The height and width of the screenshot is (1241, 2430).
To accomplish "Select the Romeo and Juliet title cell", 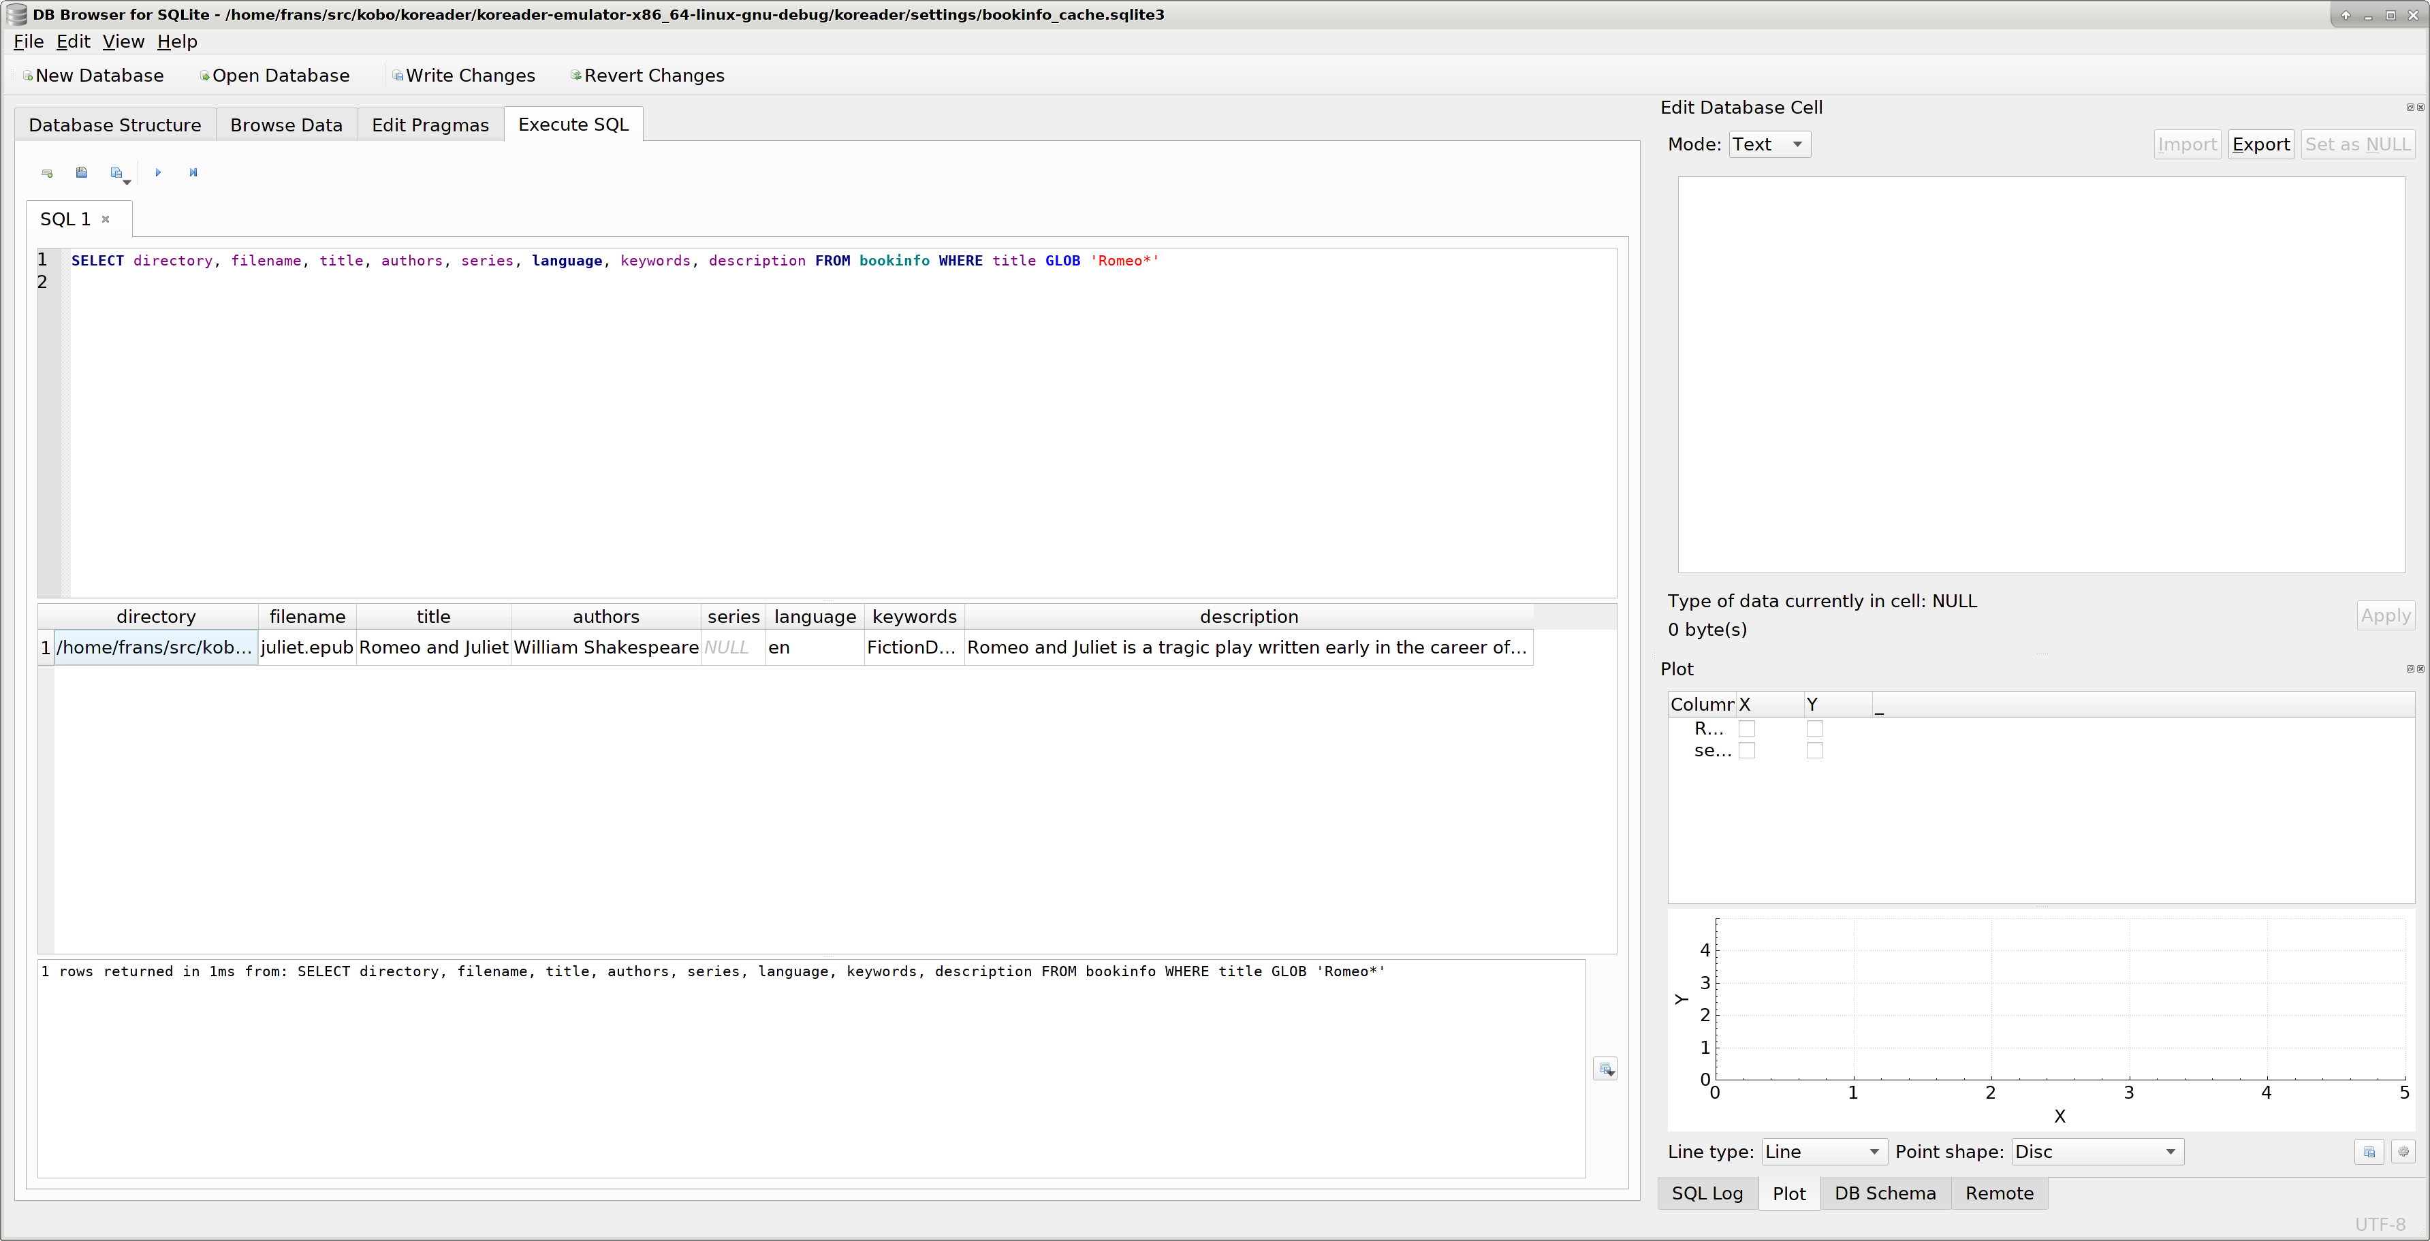I will (433, 648).
